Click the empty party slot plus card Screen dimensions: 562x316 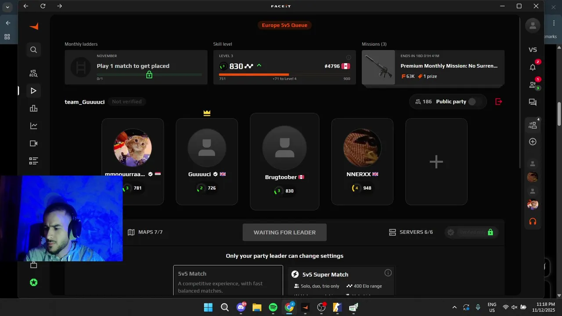[436, 162]
